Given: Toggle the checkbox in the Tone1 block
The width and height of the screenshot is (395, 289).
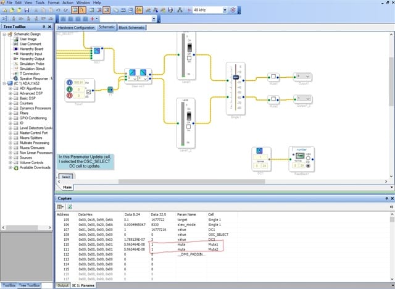Looking at the screenshot, I should [x=88, y=92].
